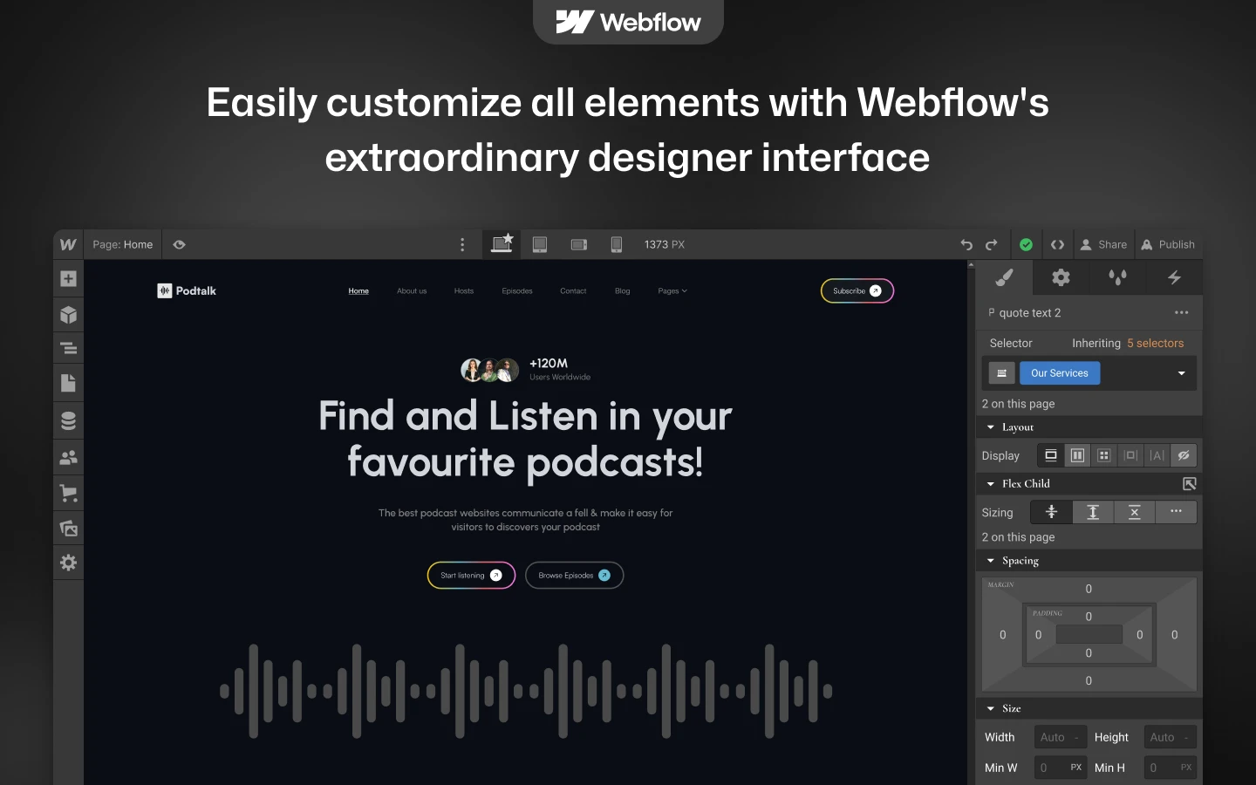The image size is (1256, 785).
Task: Open the Pages panel icon
Action: click(x=68, y=383)
